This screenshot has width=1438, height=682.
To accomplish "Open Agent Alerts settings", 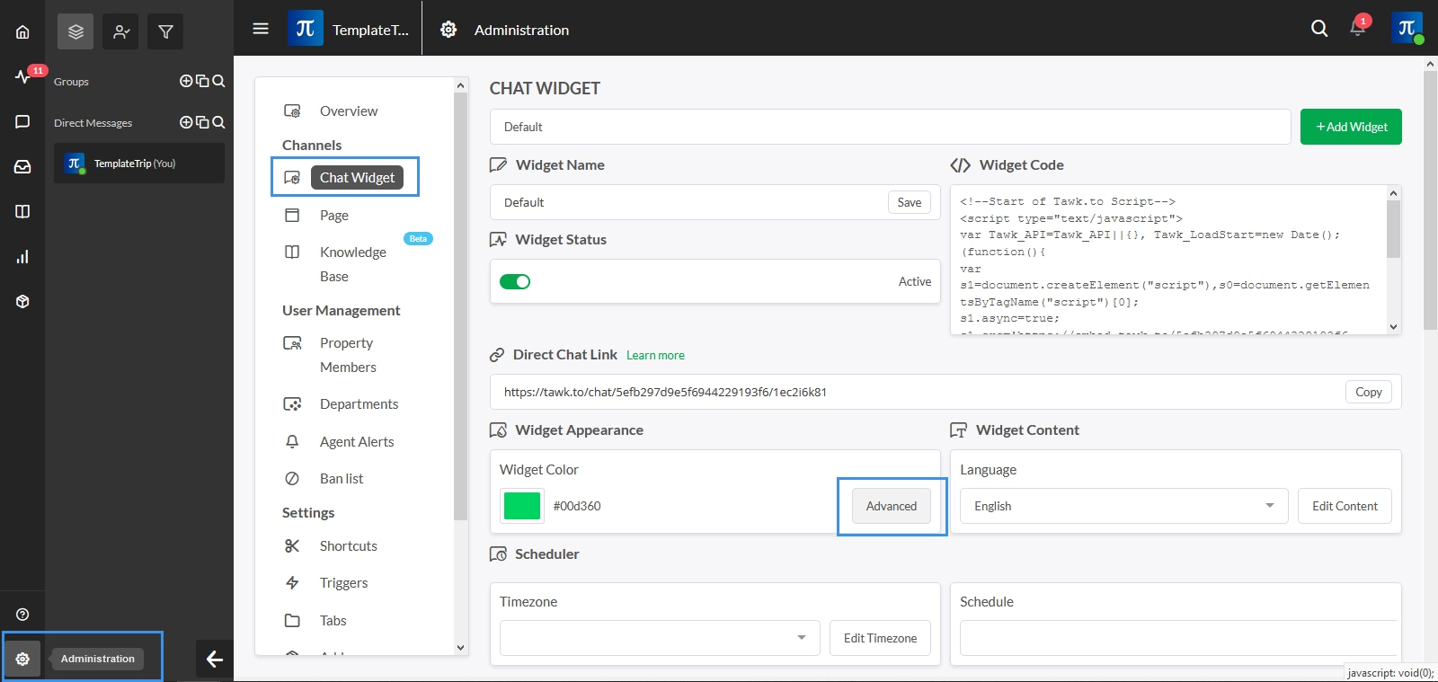I will click(x=357, y=442).
